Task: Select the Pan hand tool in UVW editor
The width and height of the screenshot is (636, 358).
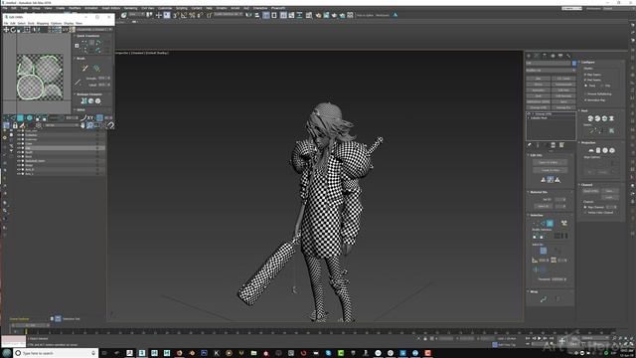Action: 82,125
